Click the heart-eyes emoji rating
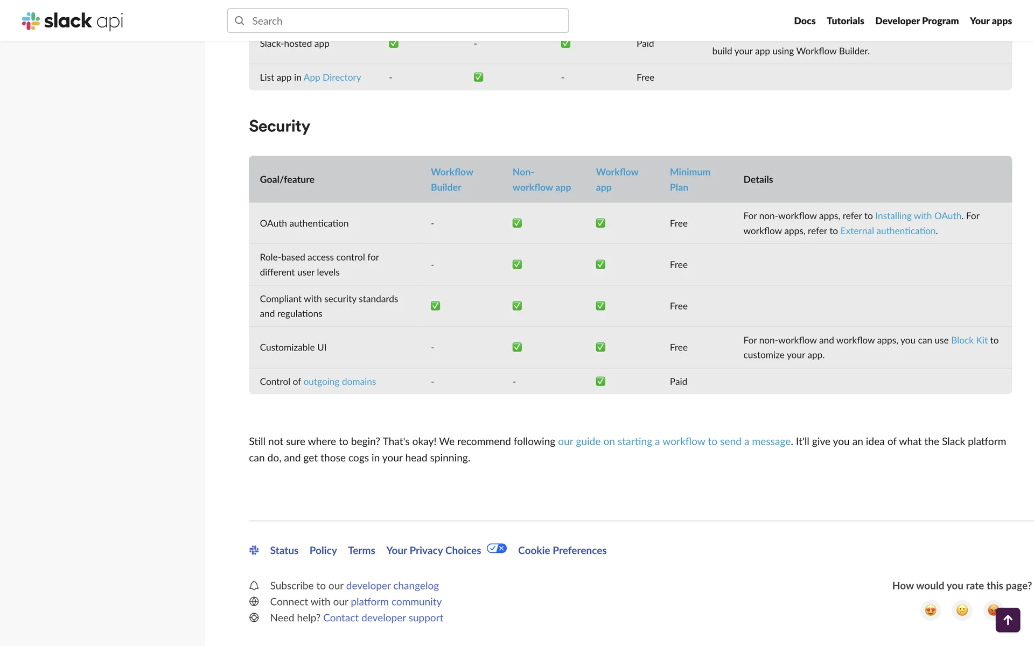 (930, 610)
